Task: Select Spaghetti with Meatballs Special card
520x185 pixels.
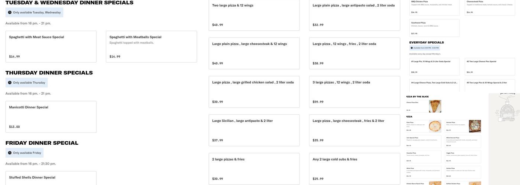Action: pyautogui.click(x=151, y=47)
